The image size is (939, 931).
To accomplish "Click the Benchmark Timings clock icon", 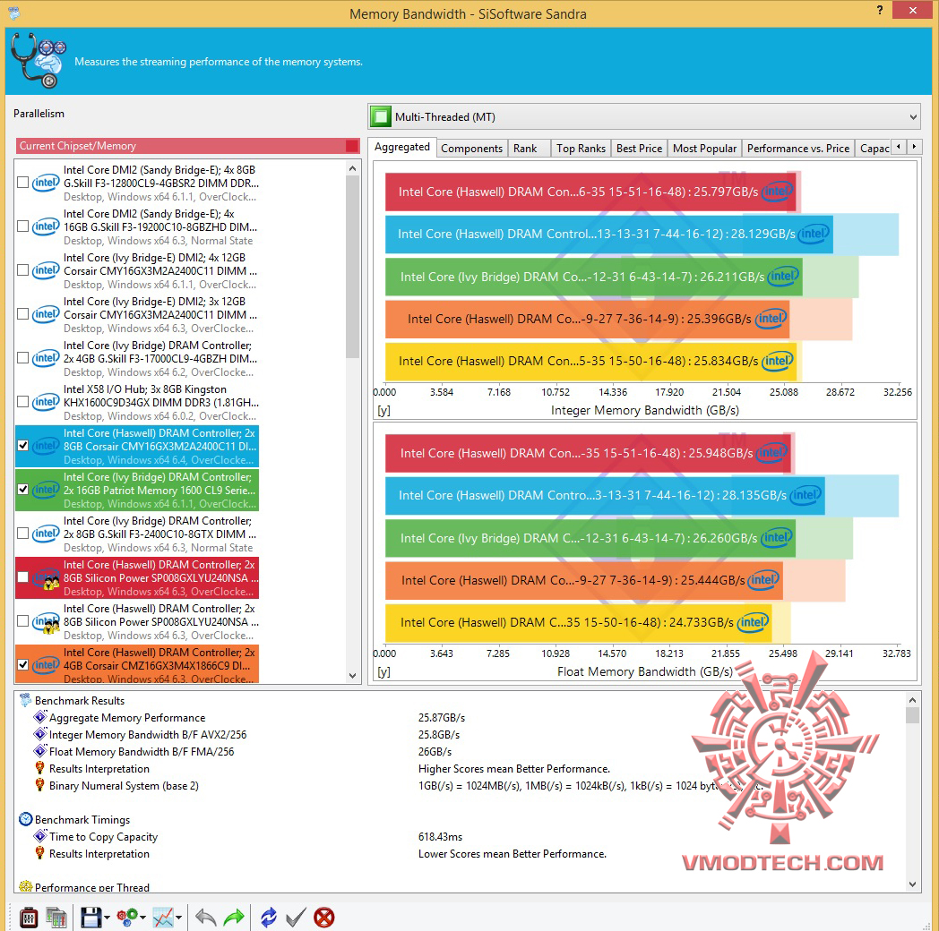I will 25,819.
